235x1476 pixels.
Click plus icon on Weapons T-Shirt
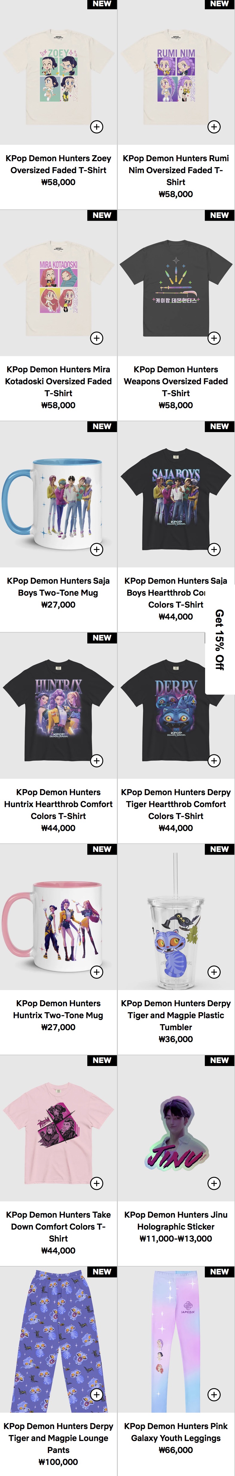click(214, 338)
